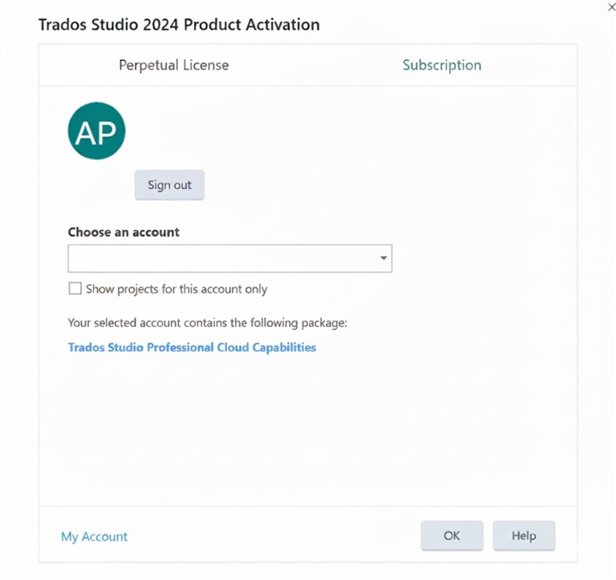Image resolution: width=616 pixels, height=580 pixels.
Task: Click the white initials inside the teal avatar
Action: coord(97,132)
